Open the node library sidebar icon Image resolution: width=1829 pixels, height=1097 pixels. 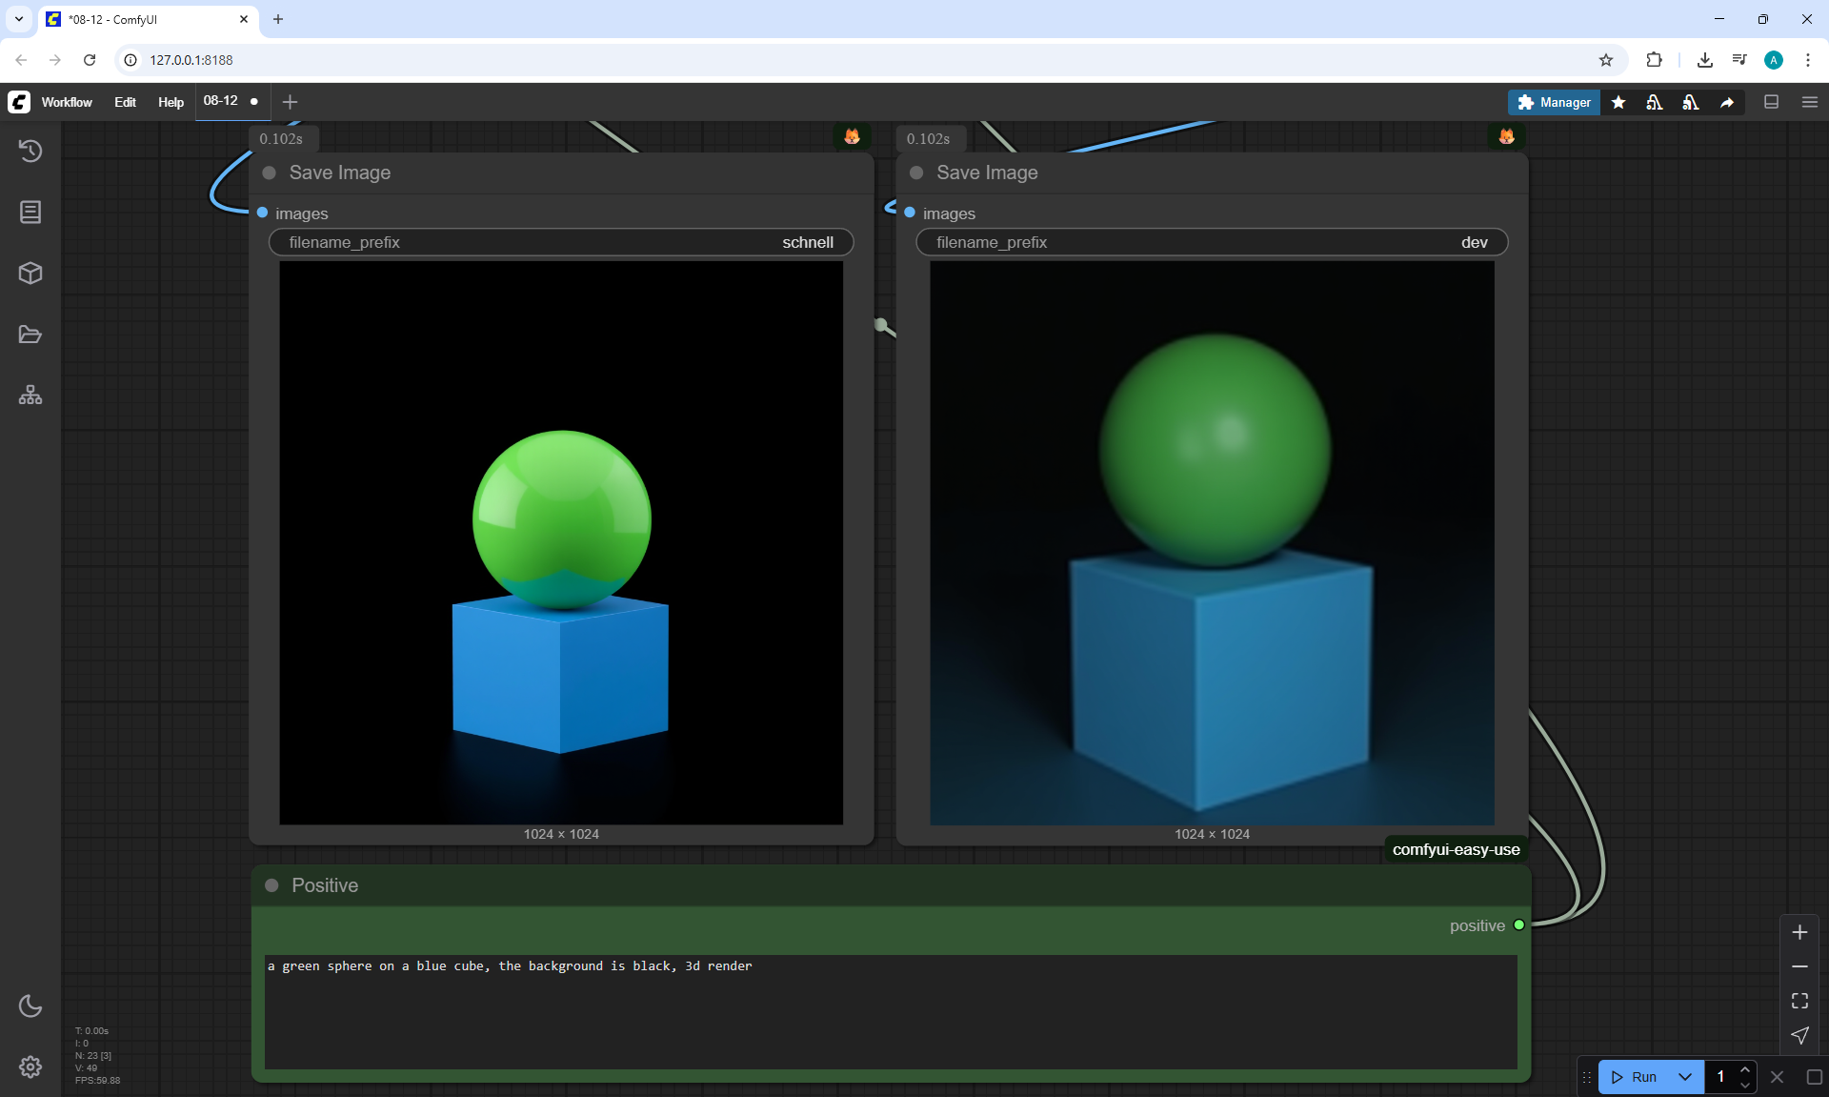(x=30, y=212)
